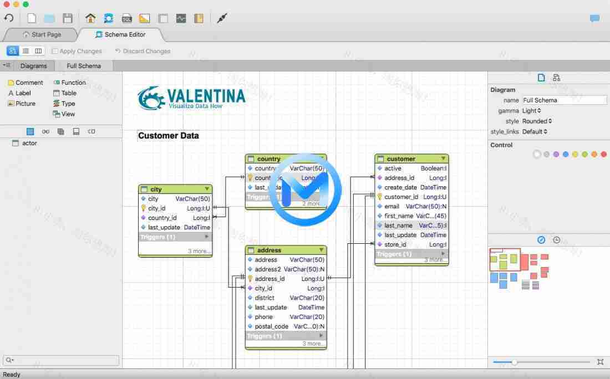Collapse the customer table via its header arrow
The width and height of the screenshot is (610, 379).
(x=443, y=158)
